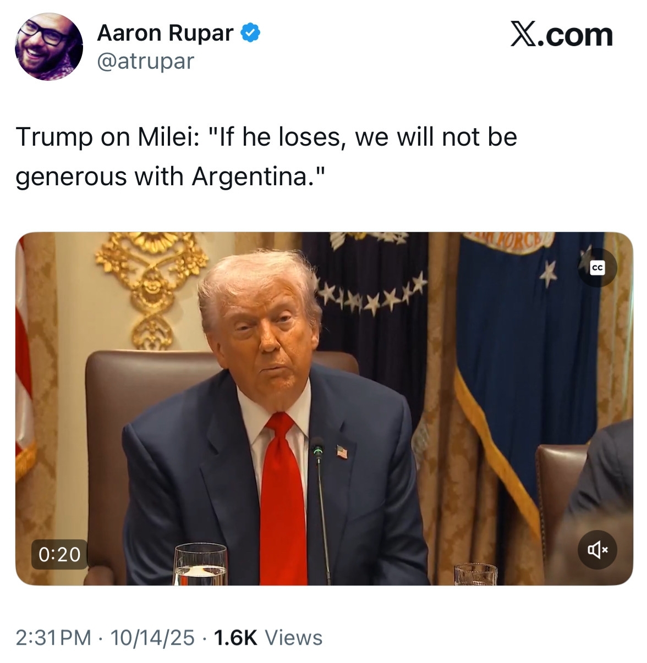Toggle closed captions with the CC button
Image resolution: width=647 pixels, height=663 pixels.
[x=597, y=268]
